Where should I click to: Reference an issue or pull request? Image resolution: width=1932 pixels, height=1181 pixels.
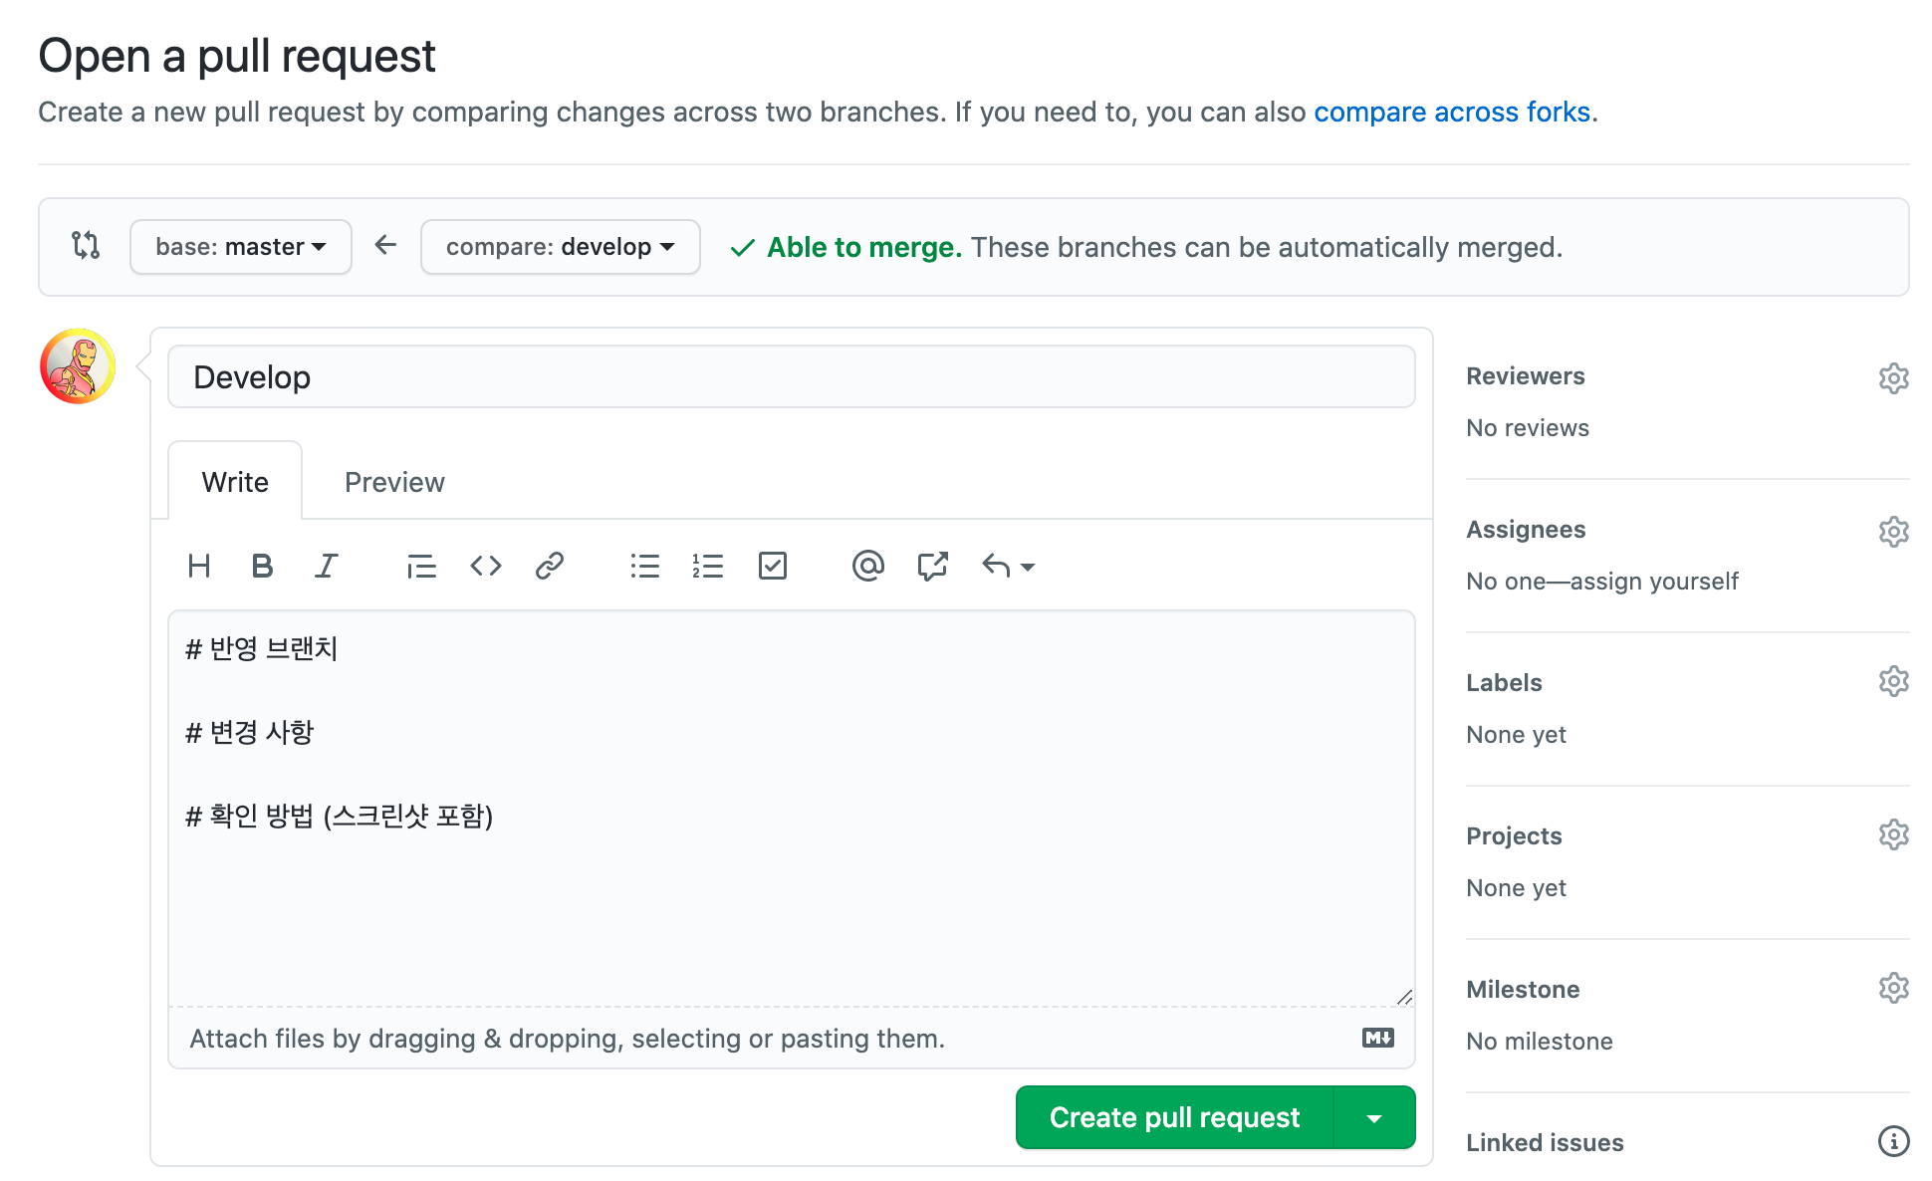[x=932, y=567]
